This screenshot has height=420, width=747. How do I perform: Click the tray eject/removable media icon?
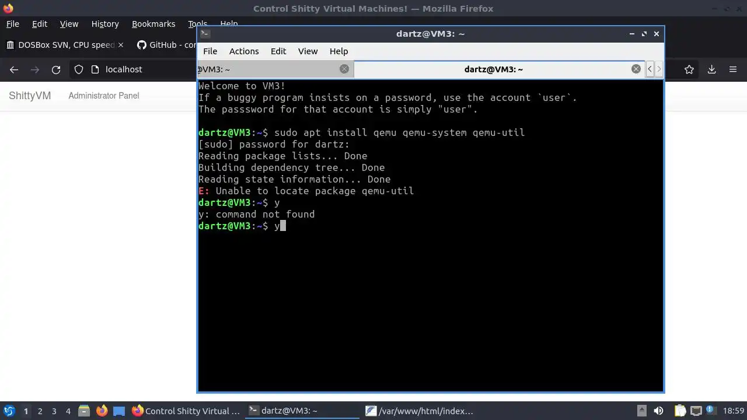(641, 411)
